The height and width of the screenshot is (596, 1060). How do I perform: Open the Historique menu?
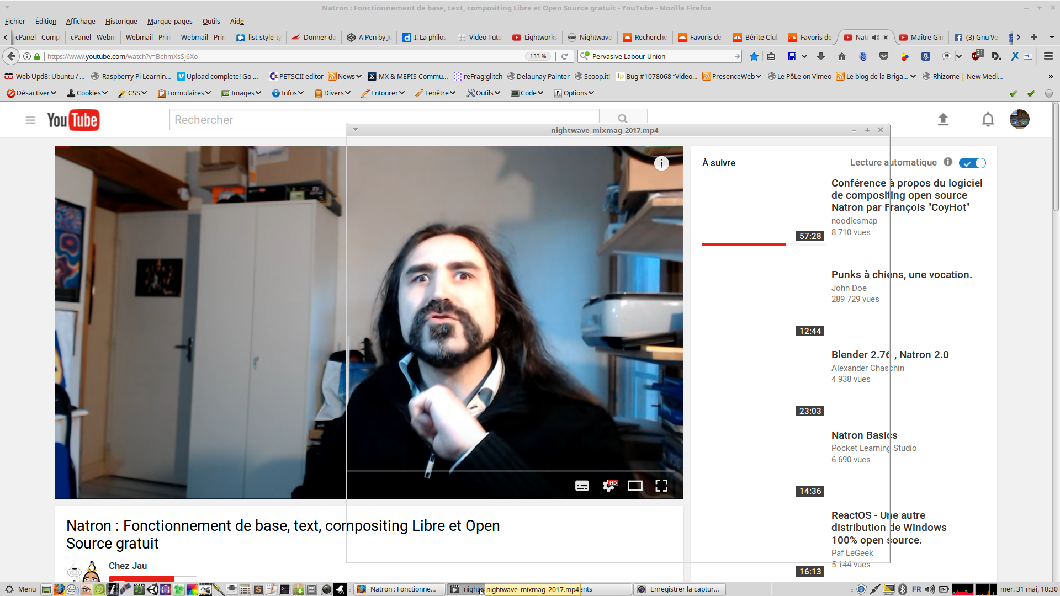click(x=121, y=22)
